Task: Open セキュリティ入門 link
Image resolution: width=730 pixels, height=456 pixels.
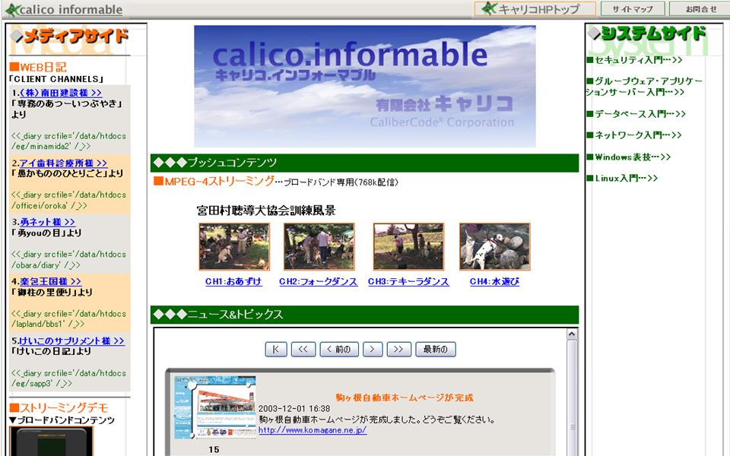Action: point(634,60)
